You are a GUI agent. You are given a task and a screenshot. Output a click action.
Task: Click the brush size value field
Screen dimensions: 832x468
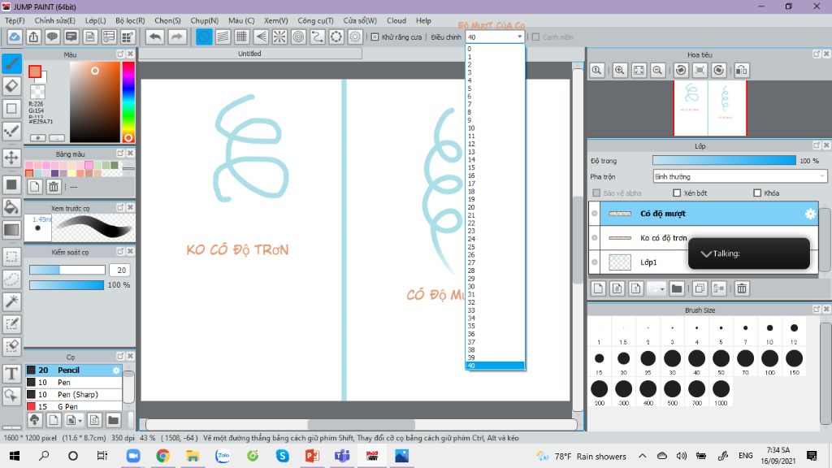120,270
